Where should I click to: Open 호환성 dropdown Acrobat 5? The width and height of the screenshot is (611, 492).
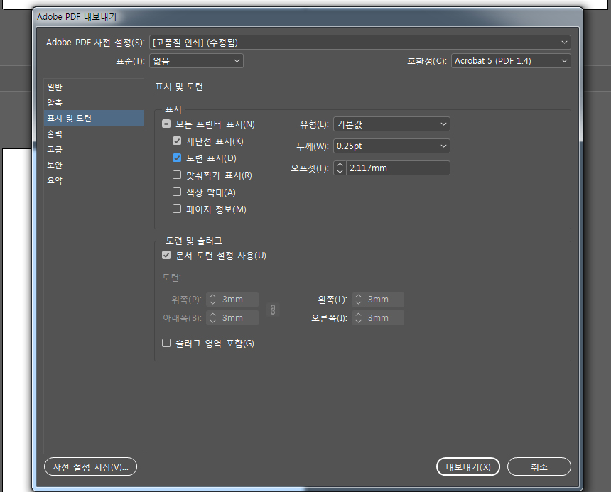[511, 61]
